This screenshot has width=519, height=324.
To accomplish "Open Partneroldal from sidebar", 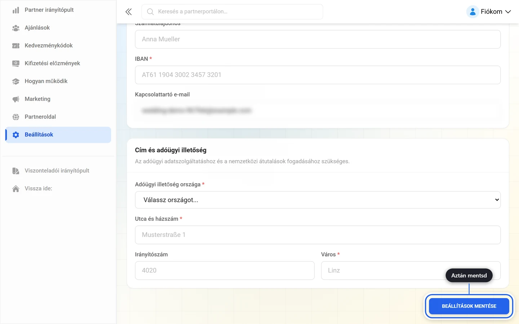I will (58, 117).
